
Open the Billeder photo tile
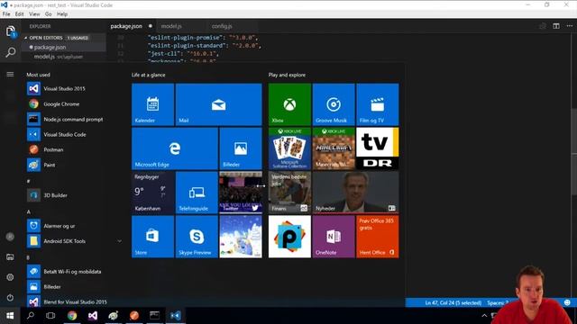click(241, 148)
